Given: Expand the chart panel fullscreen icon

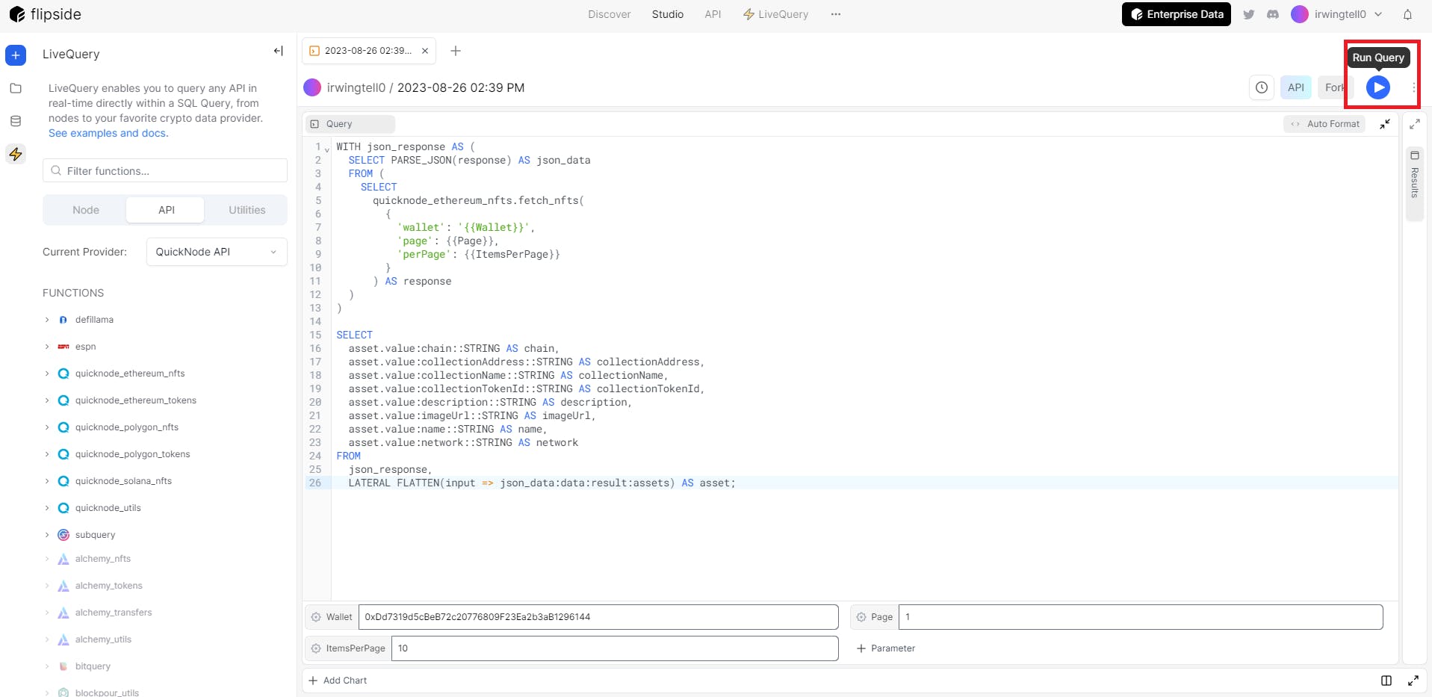Looking at the screenshot, I should pyautogui.click(x=1413, y=681).
